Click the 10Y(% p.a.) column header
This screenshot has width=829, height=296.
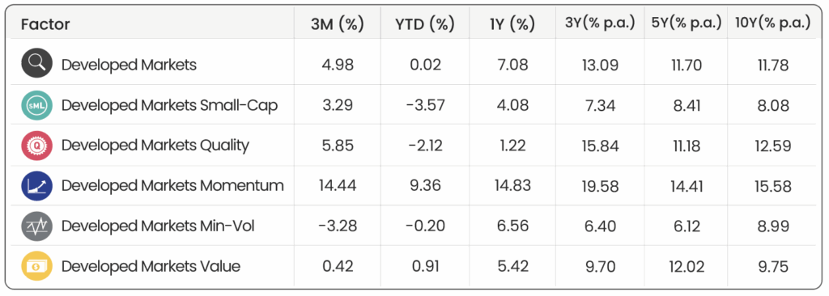[772, 23]
